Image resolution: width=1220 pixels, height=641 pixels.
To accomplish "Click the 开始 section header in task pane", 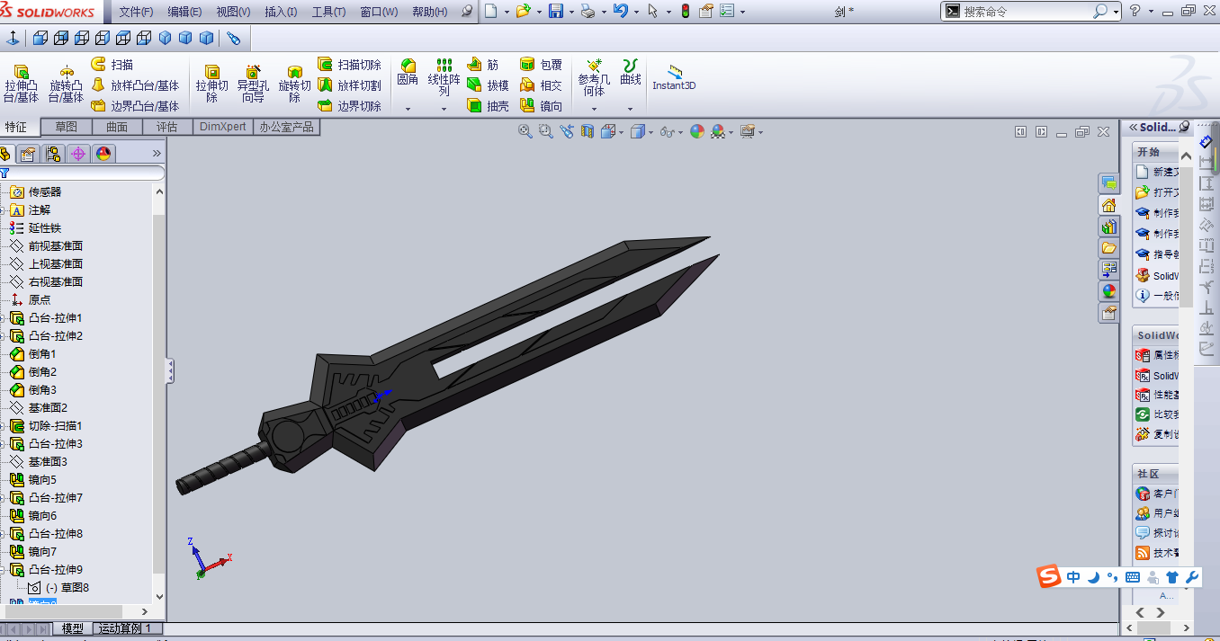I will 1156,152.
